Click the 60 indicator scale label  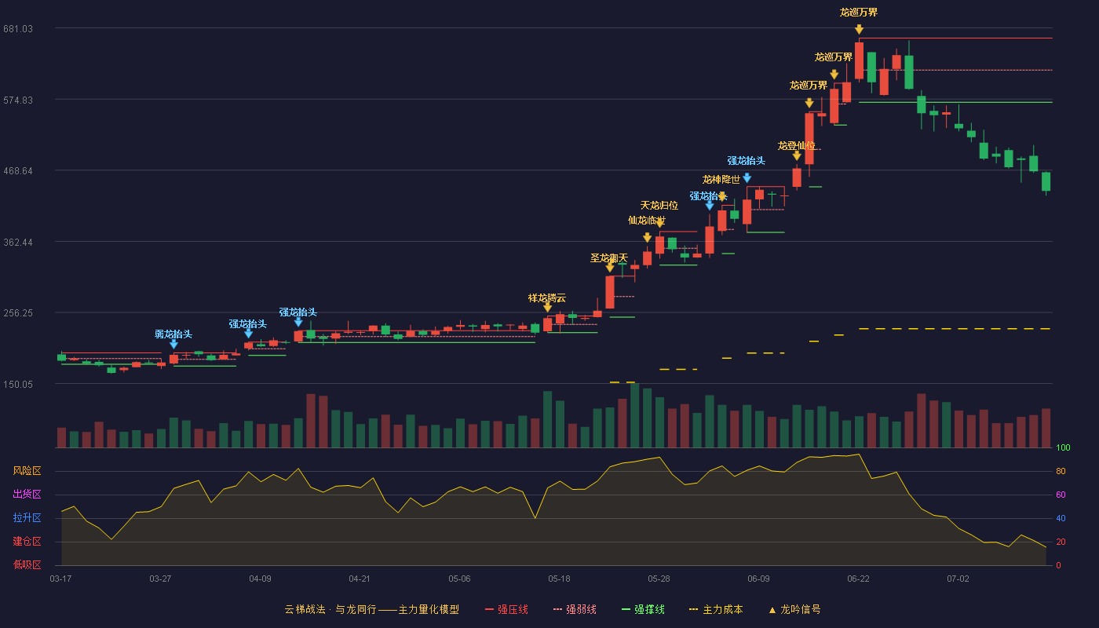pos(1061,495)
